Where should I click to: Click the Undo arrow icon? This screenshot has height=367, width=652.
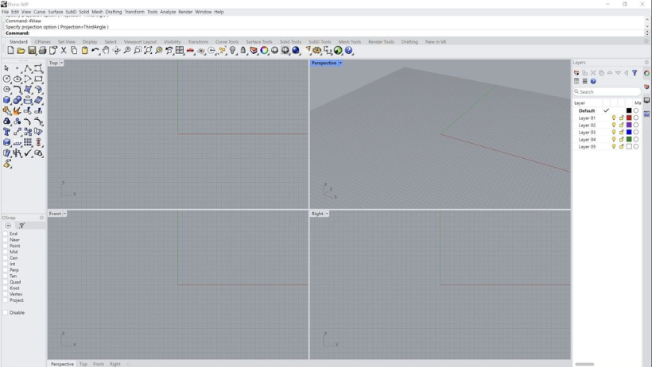coord(95,50)
